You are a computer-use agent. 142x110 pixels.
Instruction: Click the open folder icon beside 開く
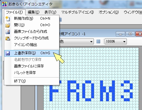pyautogui.click(x=8, y=25)
